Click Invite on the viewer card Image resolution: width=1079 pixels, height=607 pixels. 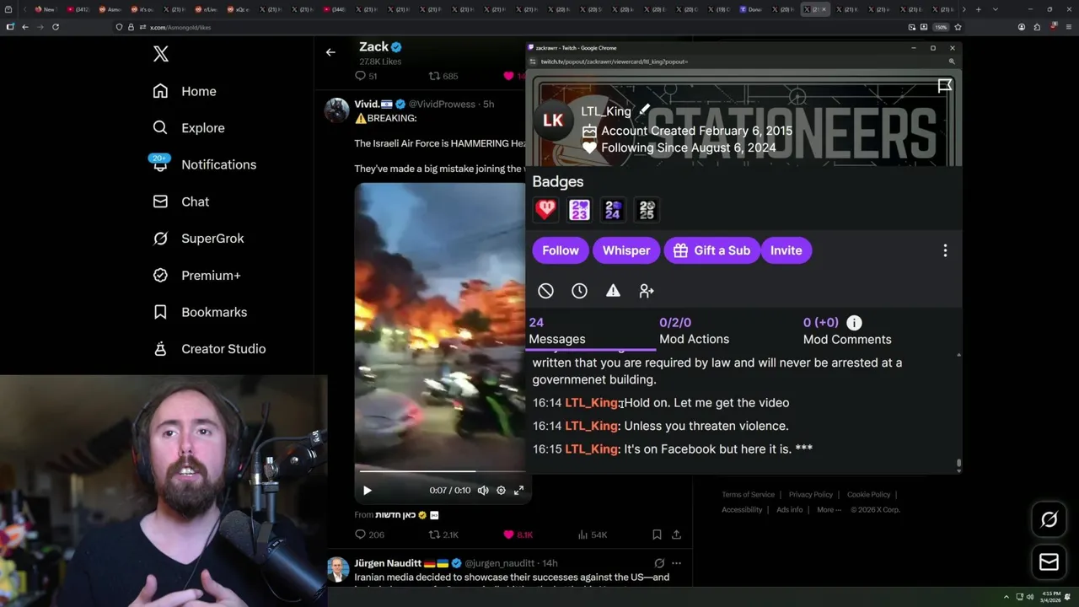(786, 250)
